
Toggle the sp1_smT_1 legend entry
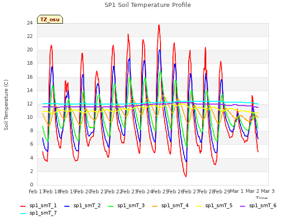(x=38, y=205)
